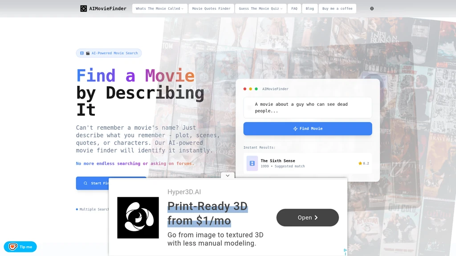Open the FAQ menu item
Screen dimensions: 456x256
point(294,8)
